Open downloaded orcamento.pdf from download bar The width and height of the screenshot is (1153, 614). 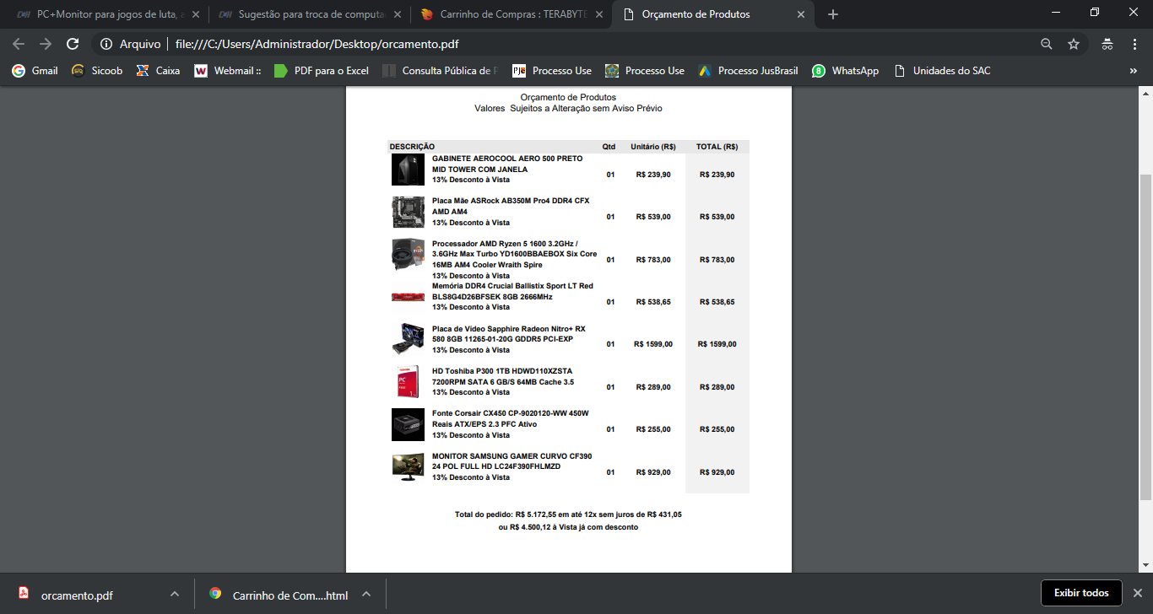77,595
